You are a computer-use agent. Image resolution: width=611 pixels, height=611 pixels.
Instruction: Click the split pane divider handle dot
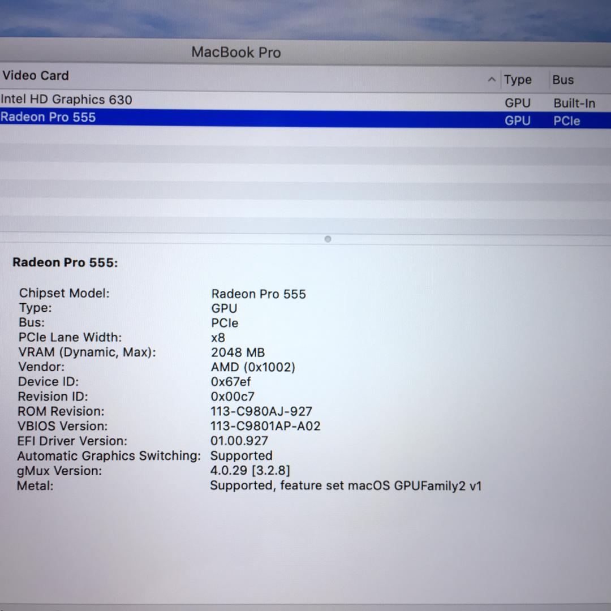pos(328,239)
